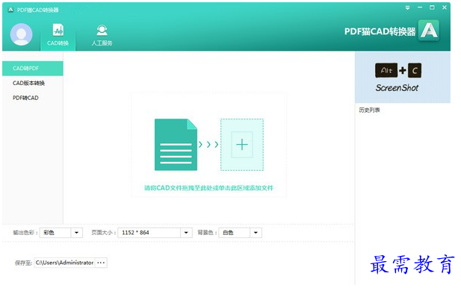The image size is (461, 288).
Task: Maximize the converter window
Action: click(x=432, y=7)
